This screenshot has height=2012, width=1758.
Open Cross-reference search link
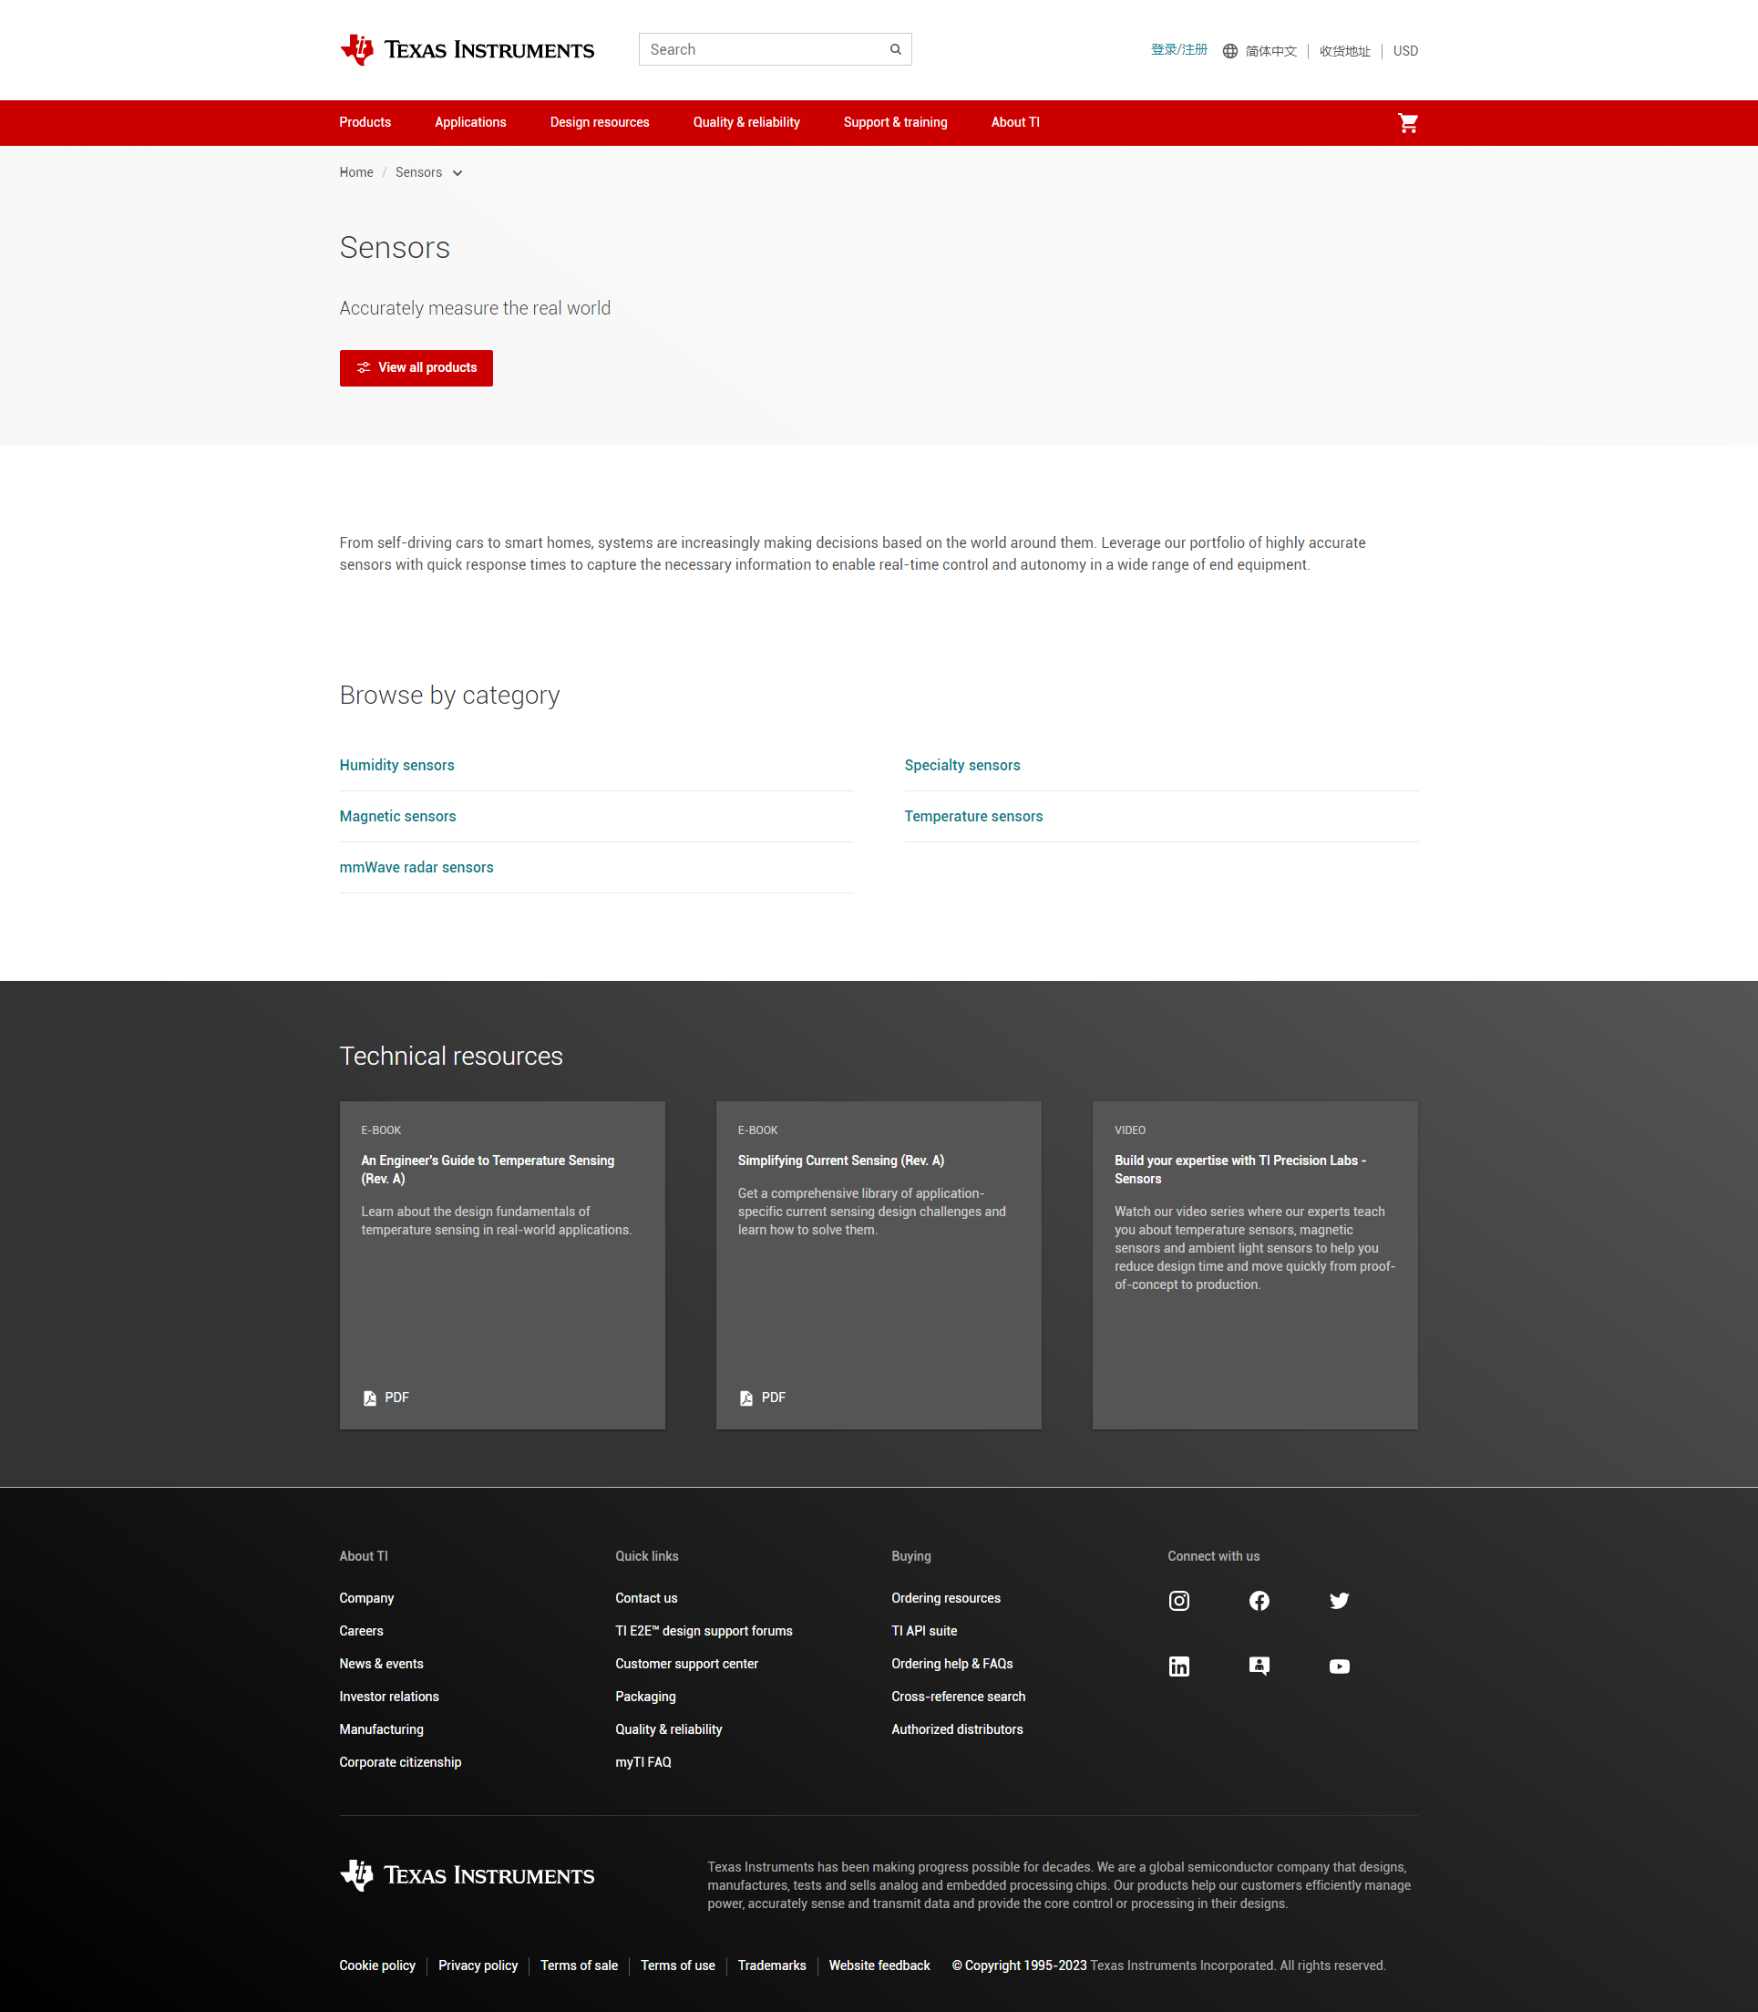pos(959,1697)
